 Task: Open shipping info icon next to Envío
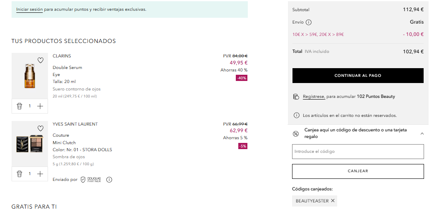pos(309,22)
